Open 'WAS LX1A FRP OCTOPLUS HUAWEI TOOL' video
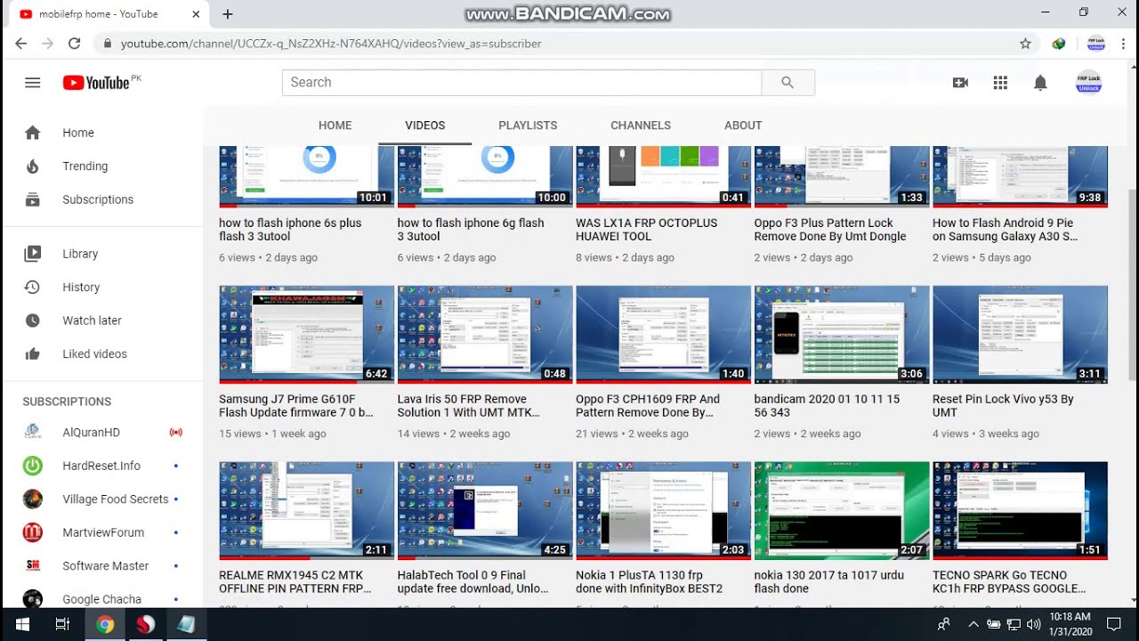Screen dimensions: 1139x641 click(x=646, y=230)
